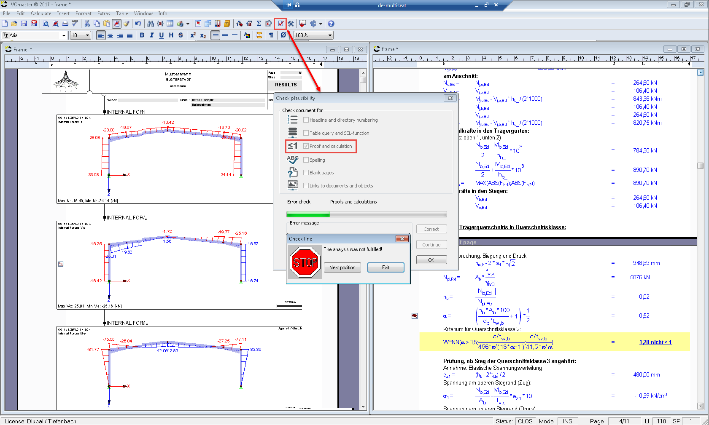
Task: Open help with the blue question mark icon
Action: (x=331, y=24)
